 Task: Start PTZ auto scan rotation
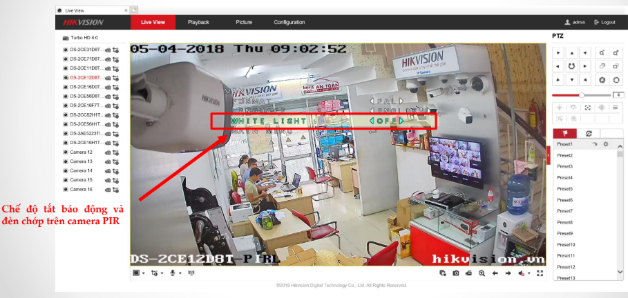pyautogui.click(x=571, y=66)
